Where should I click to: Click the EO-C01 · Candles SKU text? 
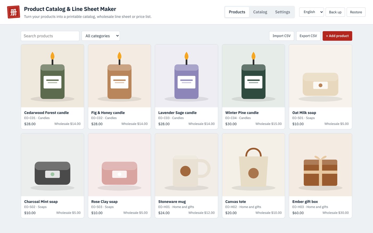(x=37, y=118)
